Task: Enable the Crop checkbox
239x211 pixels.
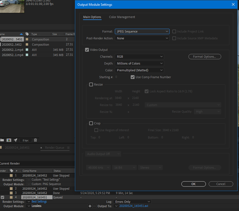Action: pos(91,123)
